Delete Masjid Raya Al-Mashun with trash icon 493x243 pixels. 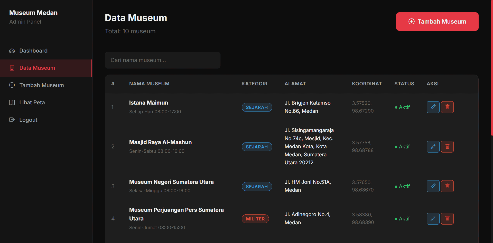pos(447,147)
